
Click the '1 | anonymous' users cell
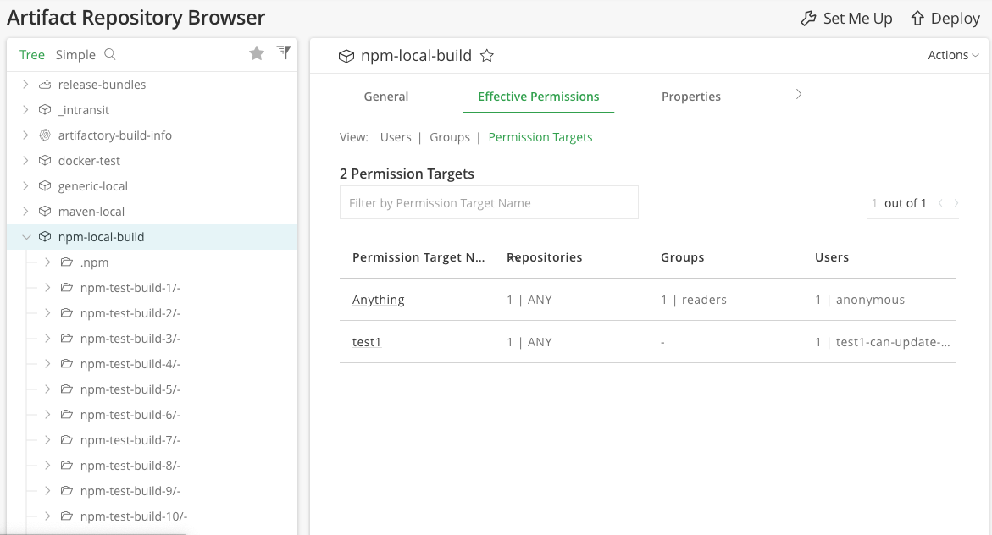pyautogui.click(x=860, y=300)
